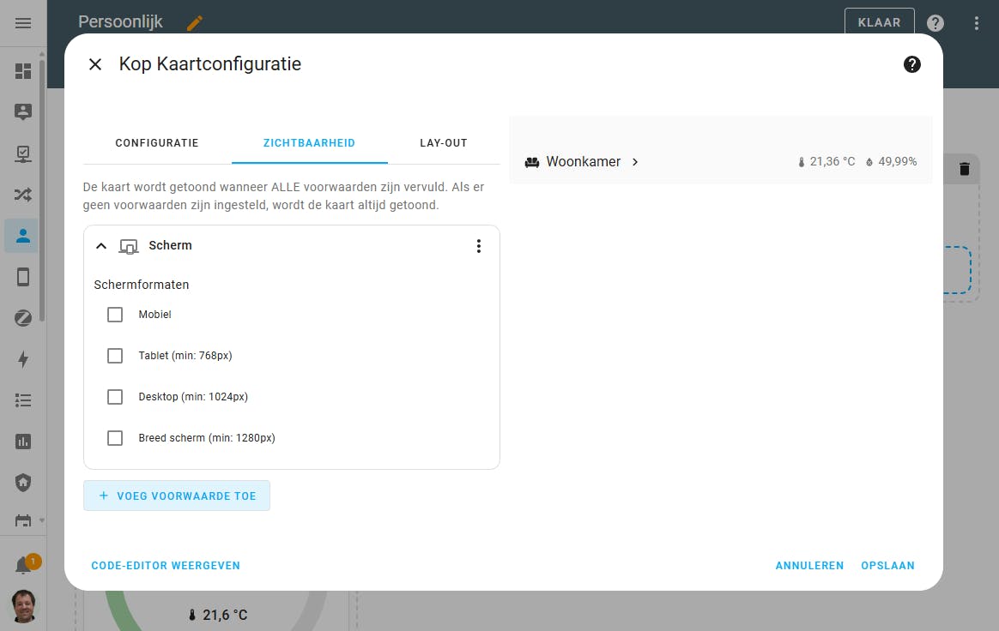The image size is (999, 631).
Task: Click the Woonkamer heading chevron arrow
Action: (x=634, y=162)
